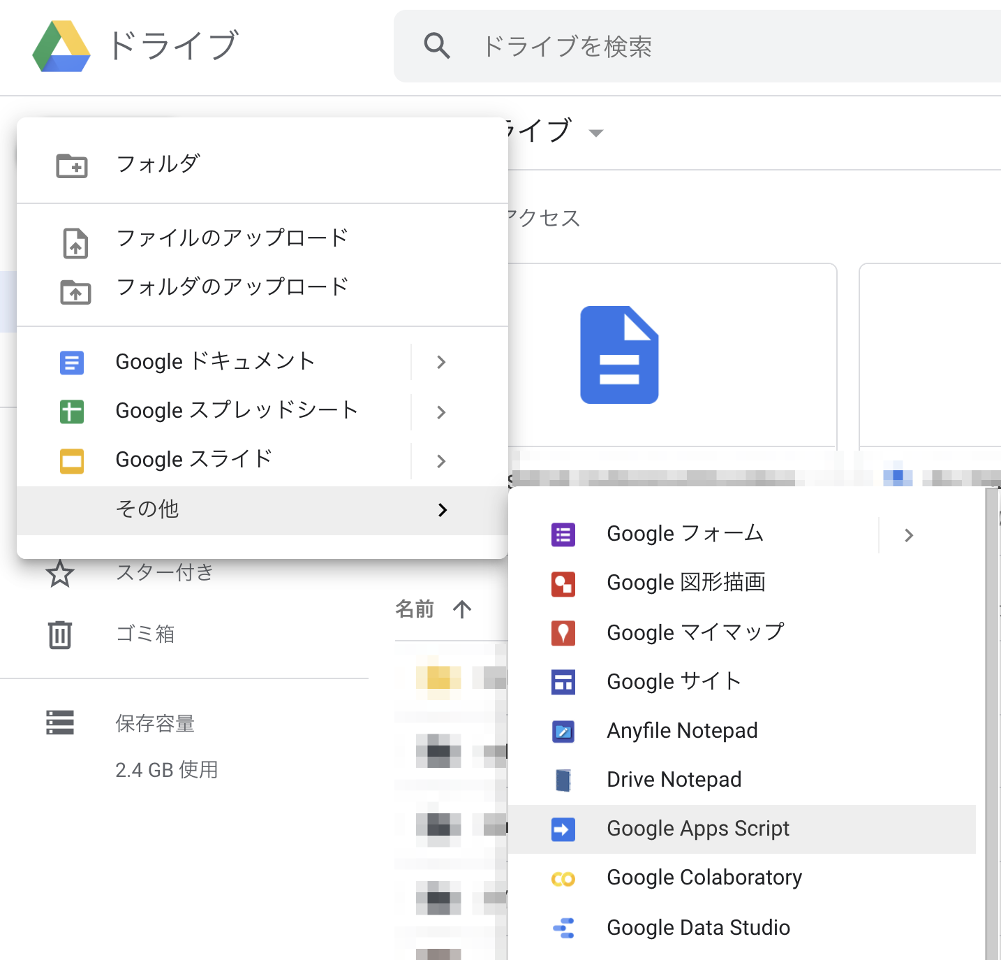Click the Colaboratory icon
Screen dimensions: 1001x960
tap(563, 878)
